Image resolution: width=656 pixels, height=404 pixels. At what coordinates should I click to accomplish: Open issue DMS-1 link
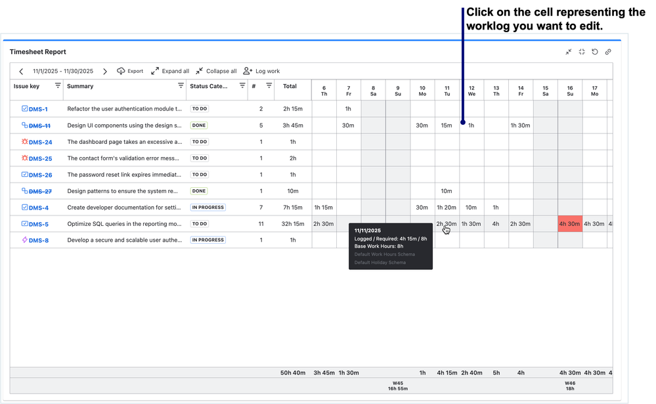38,109
